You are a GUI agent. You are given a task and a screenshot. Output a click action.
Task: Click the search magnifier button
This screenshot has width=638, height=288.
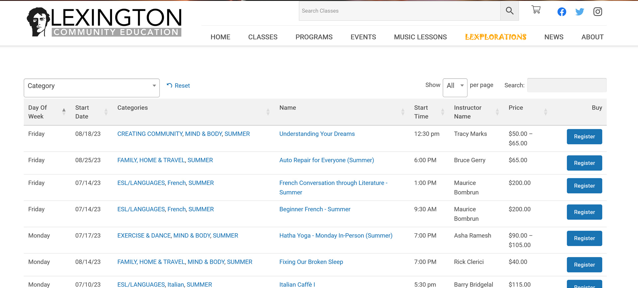click(509, 11)
